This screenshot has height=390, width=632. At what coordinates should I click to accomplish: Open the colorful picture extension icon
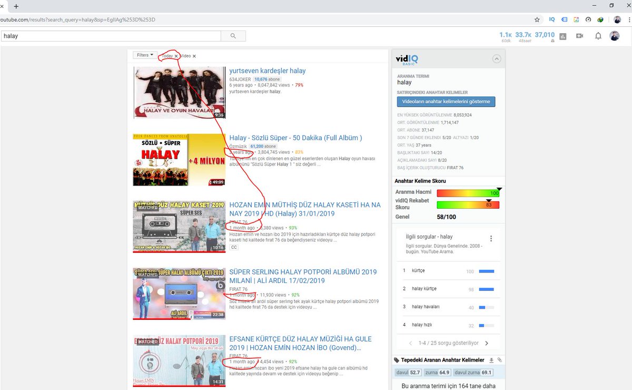point(576,19)
